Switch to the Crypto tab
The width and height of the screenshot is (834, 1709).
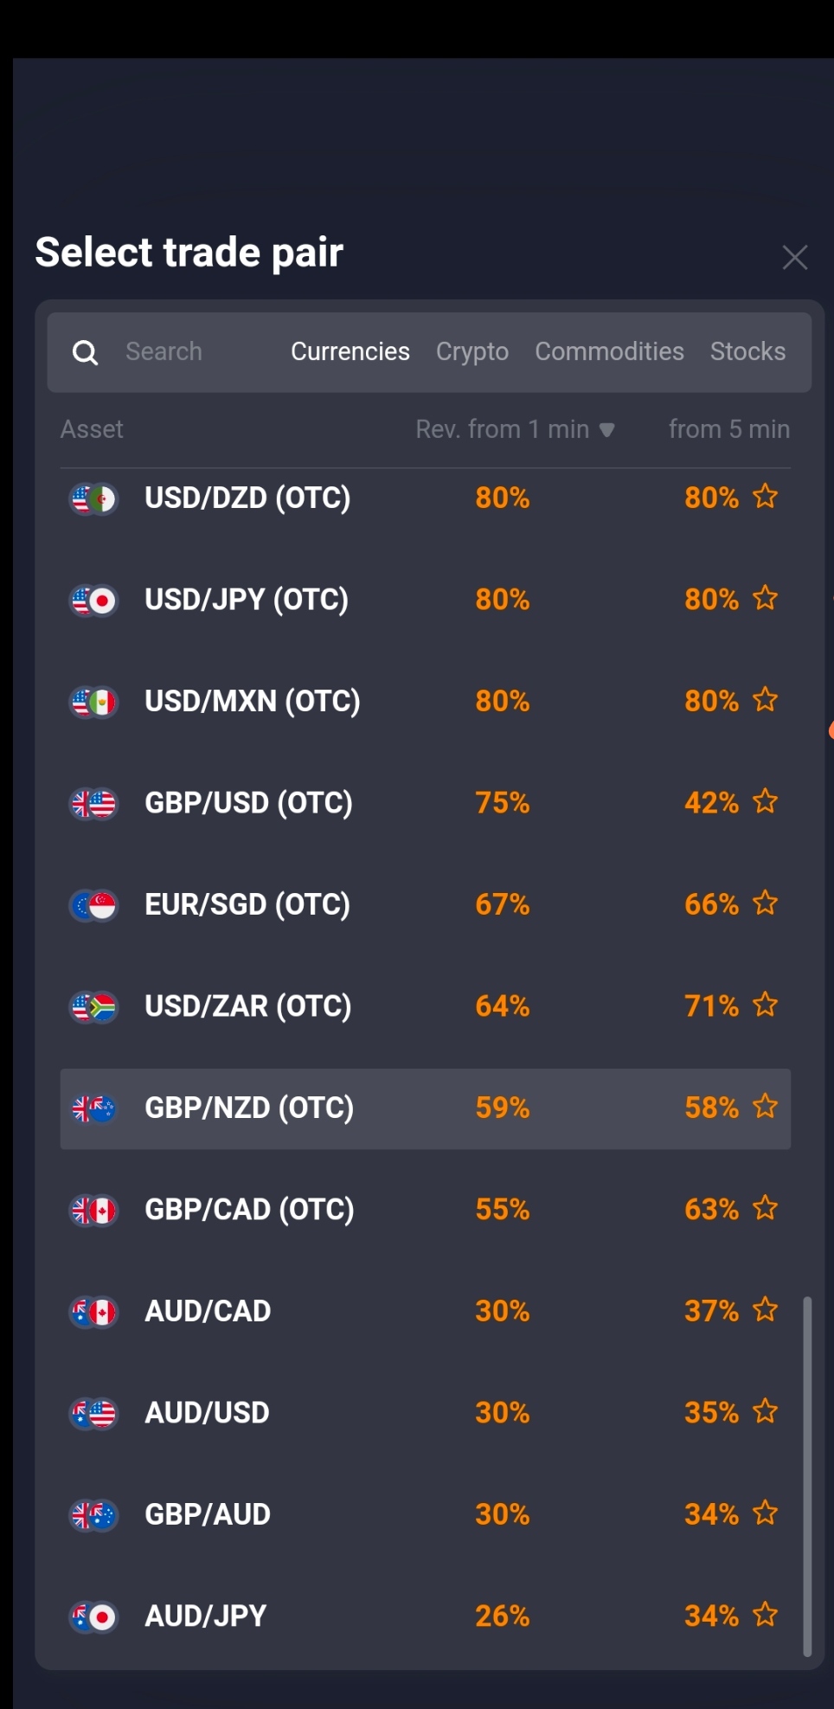pyautogui.click(x=472, y=352)
